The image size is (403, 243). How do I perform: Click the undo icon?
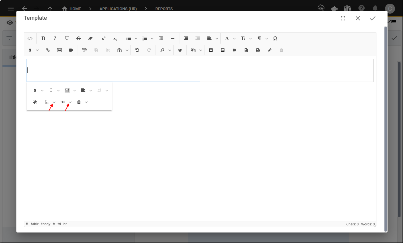[x=137, y=50]
